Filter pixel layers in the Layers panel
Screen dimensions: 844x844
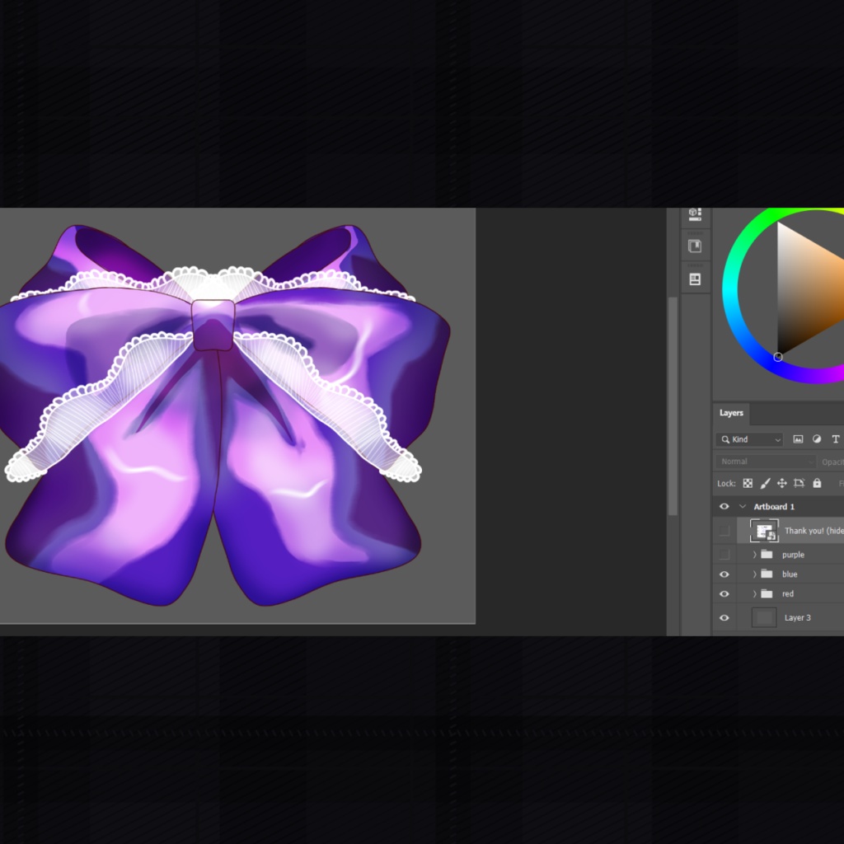tap(799, 438)
